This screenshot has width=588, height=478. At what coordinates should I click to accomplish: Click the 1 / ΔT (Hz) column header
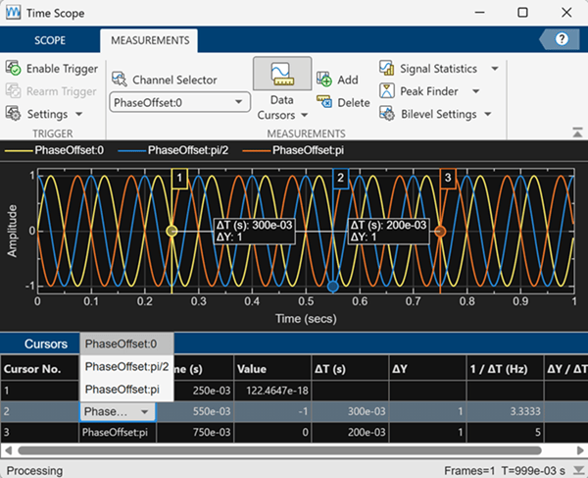pos(505,369)
